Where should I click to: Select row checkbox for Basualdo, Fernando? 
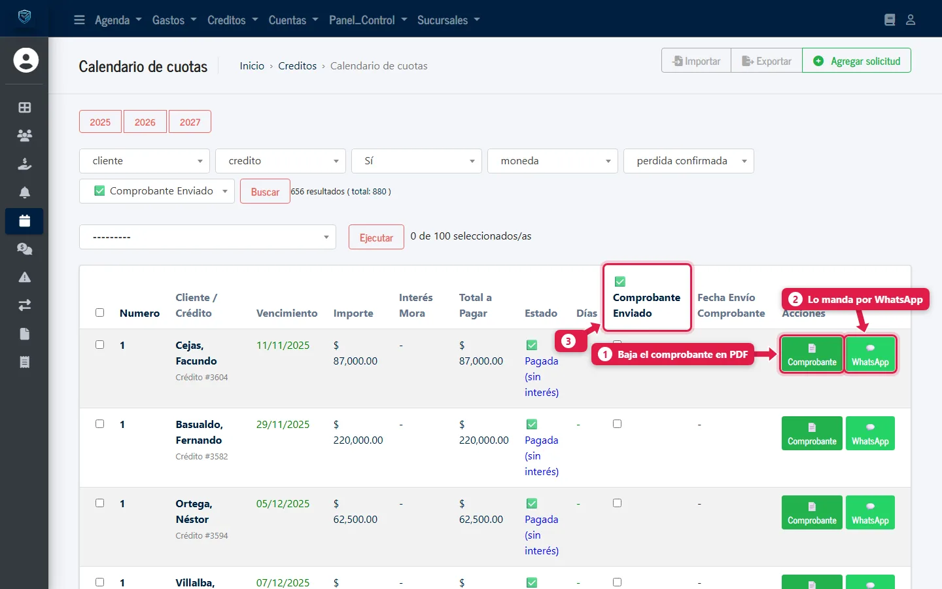click(x=100, y=423)
